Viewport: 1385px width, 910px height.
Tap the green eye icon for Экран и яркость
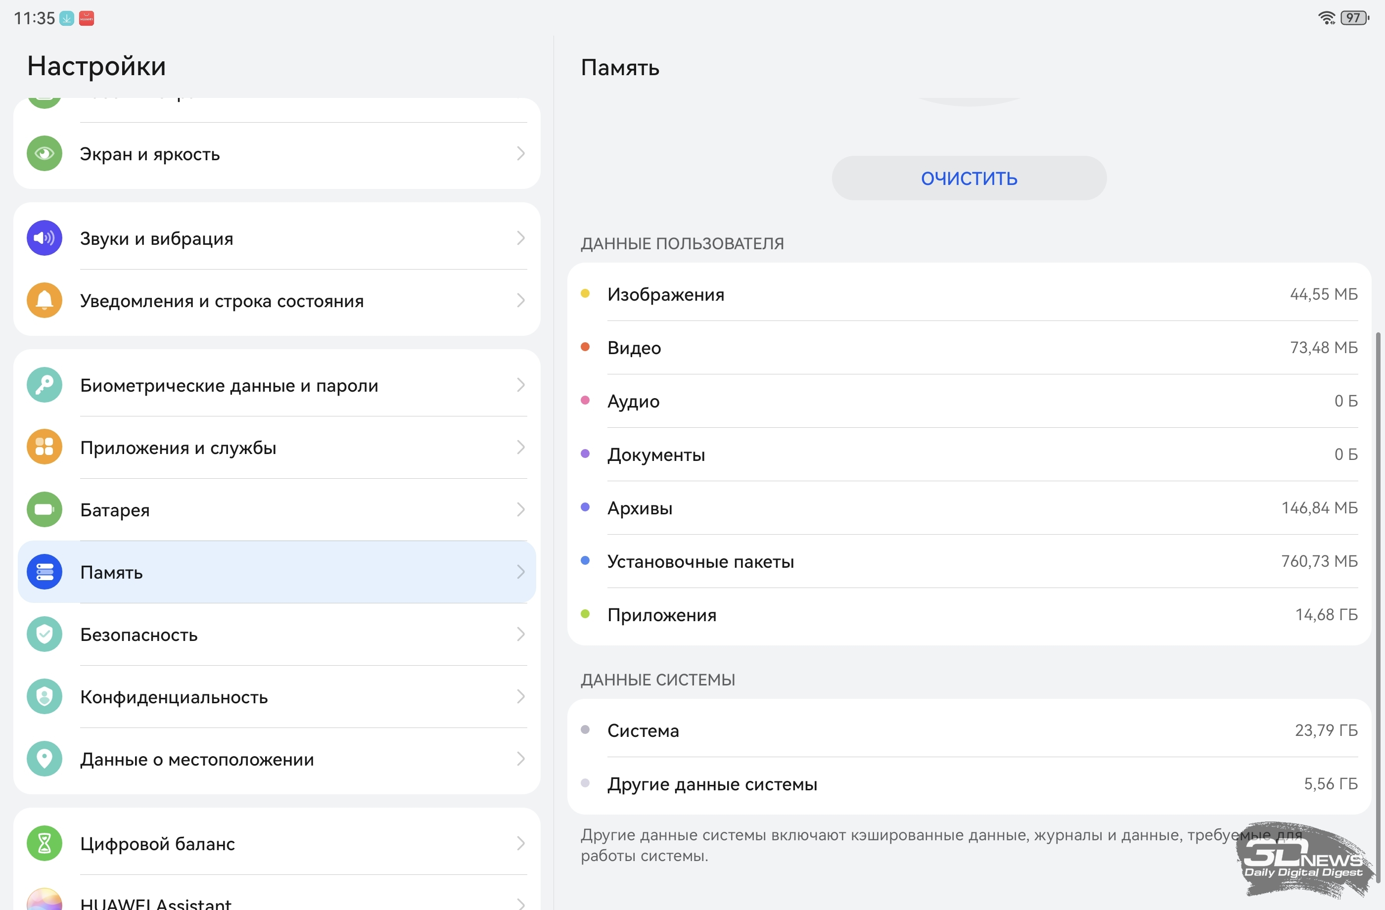44,154
